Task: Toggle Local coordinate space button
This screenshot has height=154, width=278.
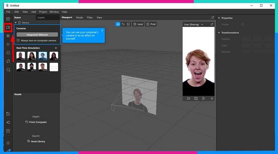Action: 138,24
